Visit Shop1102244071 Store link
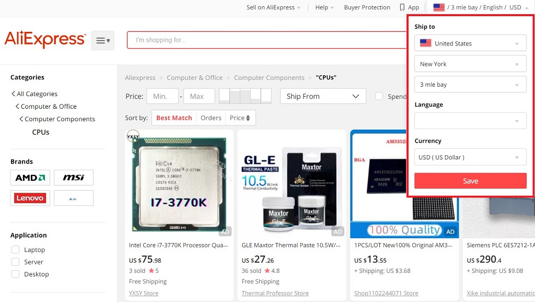Viewport: 535px width, 302px height. click(386, 293)
